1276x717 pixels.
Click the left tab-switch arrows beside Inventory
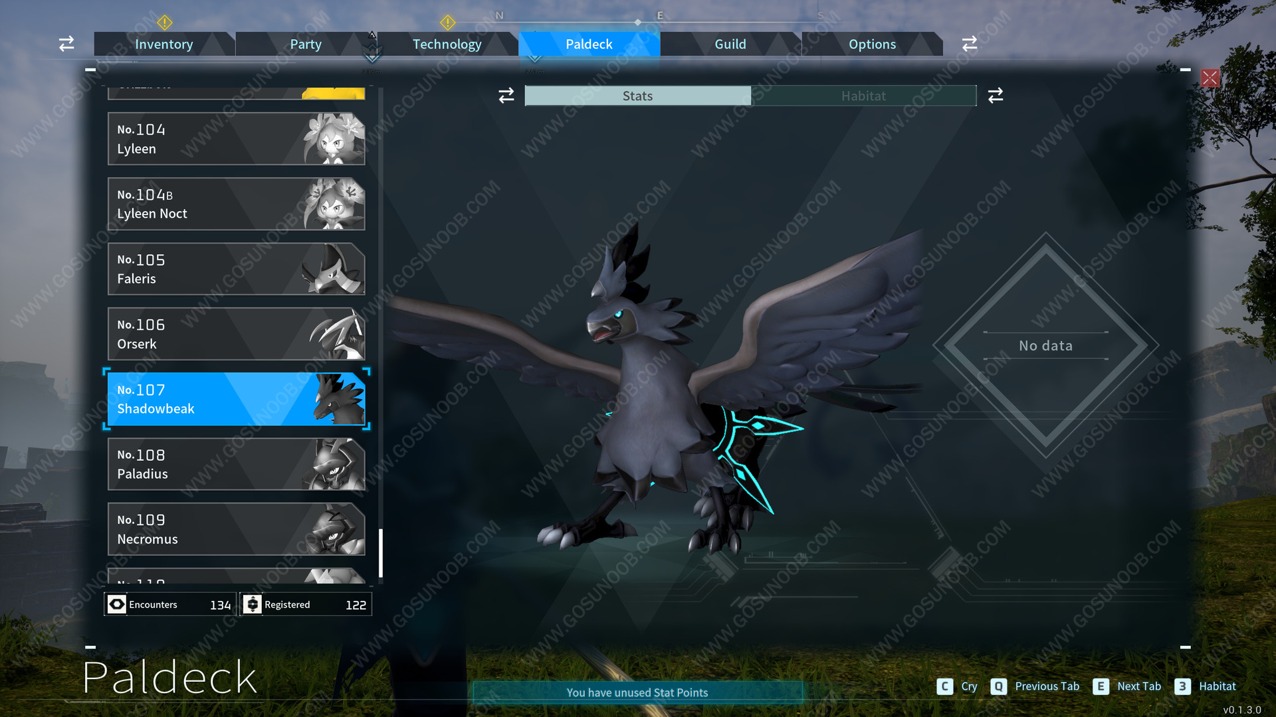tap(66, 44)
